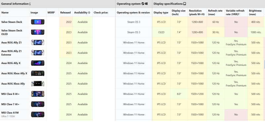Click the Brightness (max) column header

255,13
